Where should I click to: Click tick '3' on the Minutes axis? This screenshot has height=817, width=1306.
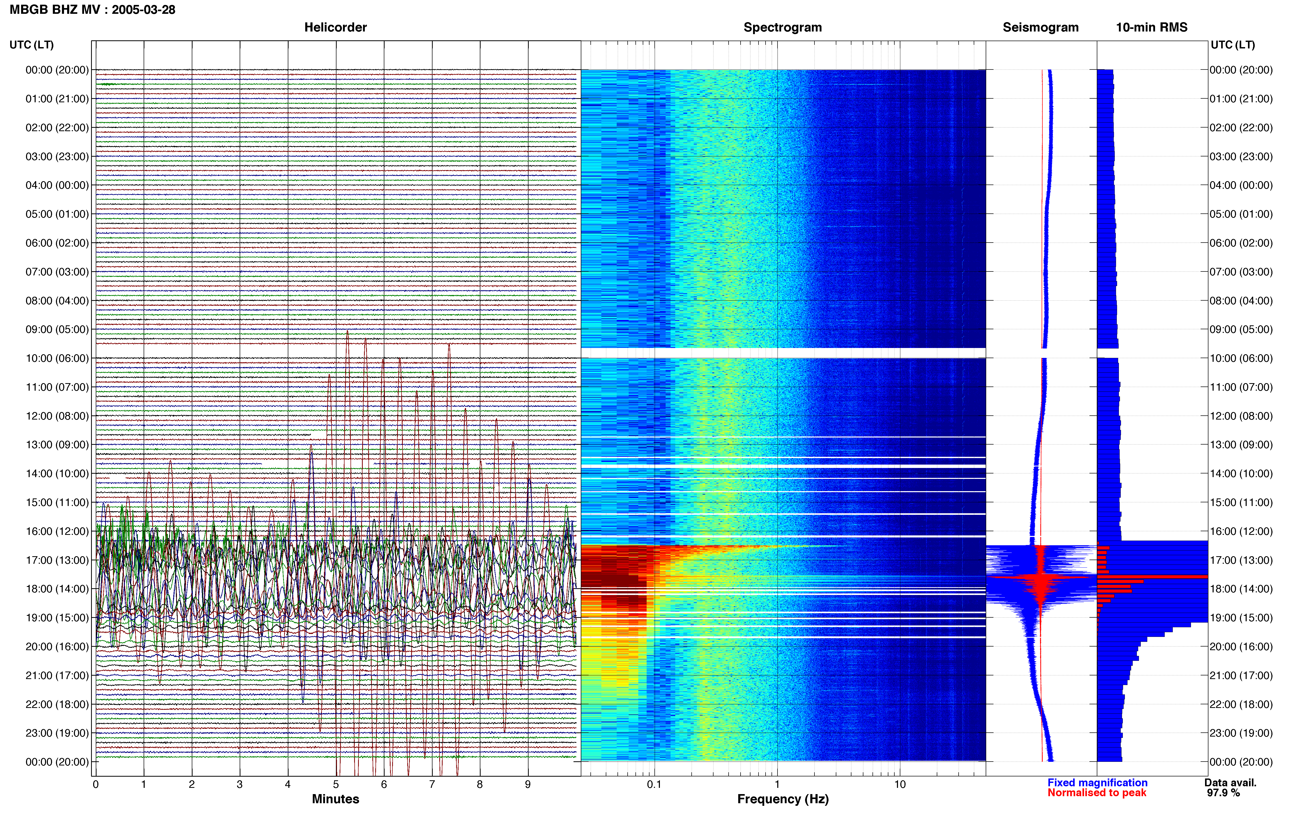point(240,784)
